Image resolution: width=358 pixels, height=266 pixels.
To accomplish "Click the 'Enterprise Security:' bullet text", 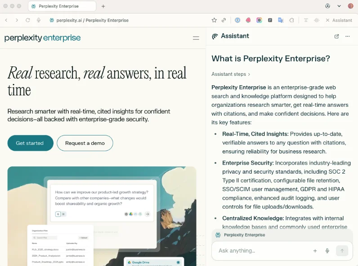I will click(x=248, y=163).
